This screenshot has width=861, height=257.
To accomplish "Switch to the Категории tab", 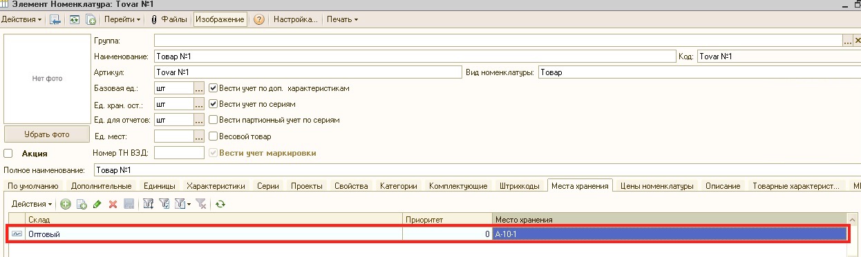I will [399, 186].
